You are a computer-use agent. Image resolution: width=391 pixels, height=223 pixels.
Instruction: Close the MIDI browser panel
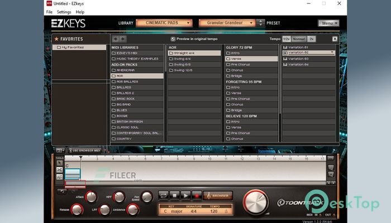tap(335, 39)
